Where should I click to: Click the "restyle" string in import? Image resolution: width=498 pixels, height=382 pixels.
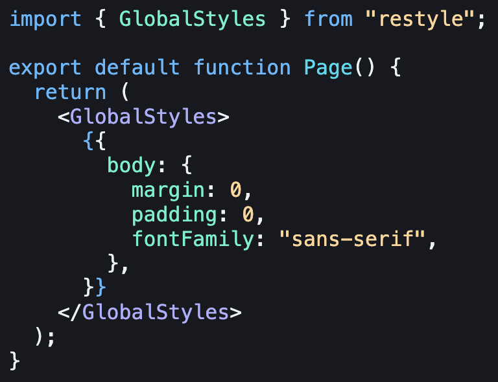coord(420,19)
